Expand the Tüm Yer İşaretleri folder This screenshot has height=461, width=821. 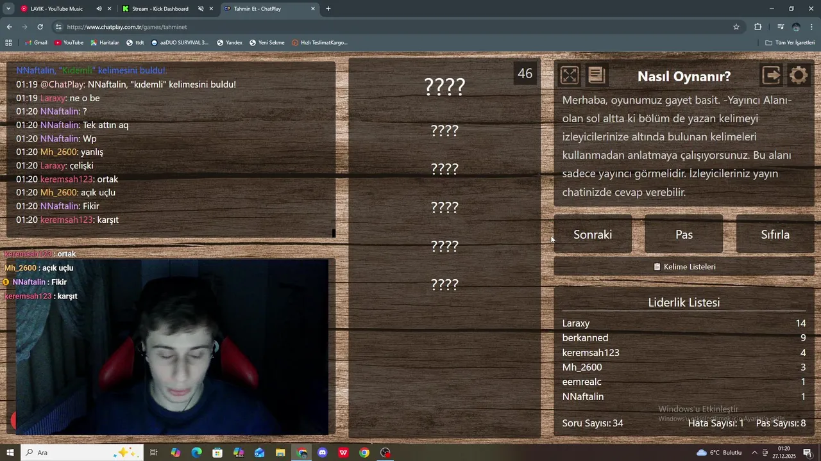click(790, 43)
